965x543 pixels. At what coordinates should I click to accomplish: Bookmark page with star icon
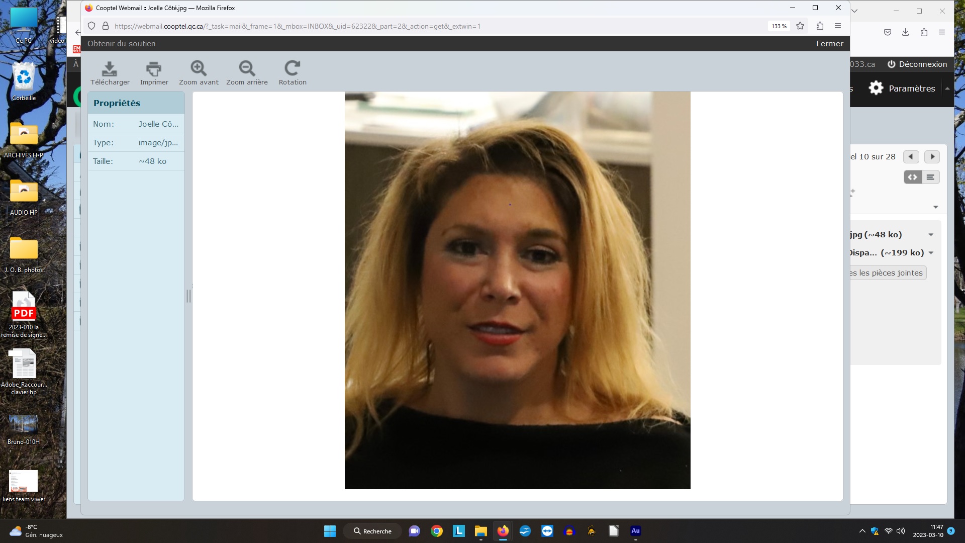click(800, 26)
